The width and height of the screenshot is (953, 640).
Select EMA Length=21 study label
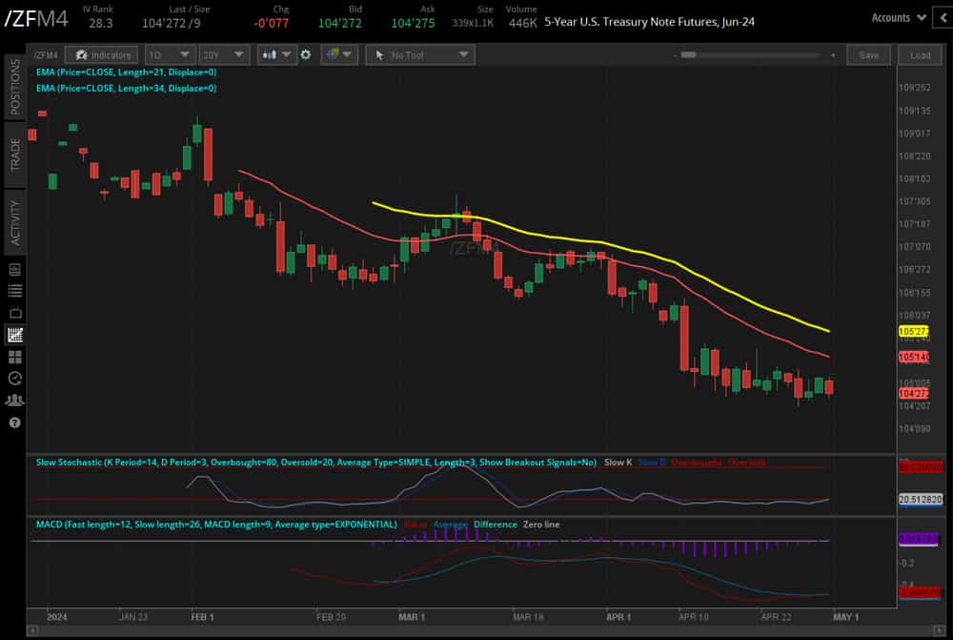point(126,72)
